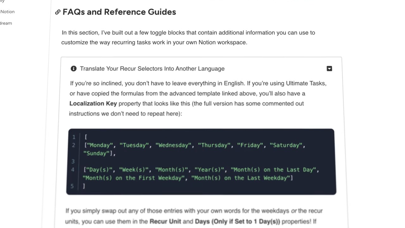Click line number 5 in the code block

tap(72, 186)
